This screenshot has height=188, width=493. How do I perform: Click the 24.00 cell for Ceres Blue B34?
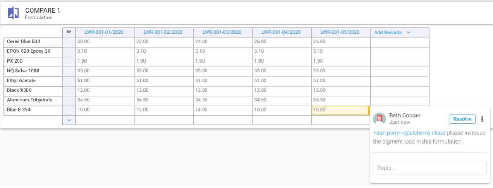pos(223,42)
